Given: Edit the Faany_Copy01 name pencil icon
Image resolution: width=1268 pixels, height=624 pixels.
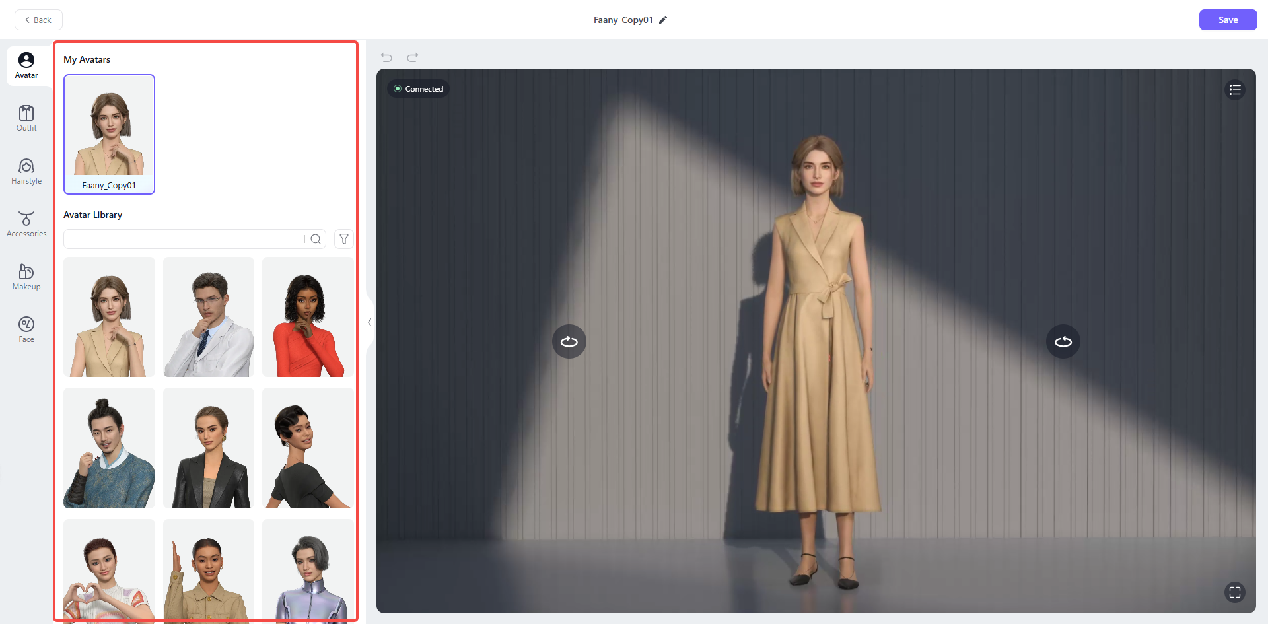Looking at the screenshot, I should (x=663, y=20).
